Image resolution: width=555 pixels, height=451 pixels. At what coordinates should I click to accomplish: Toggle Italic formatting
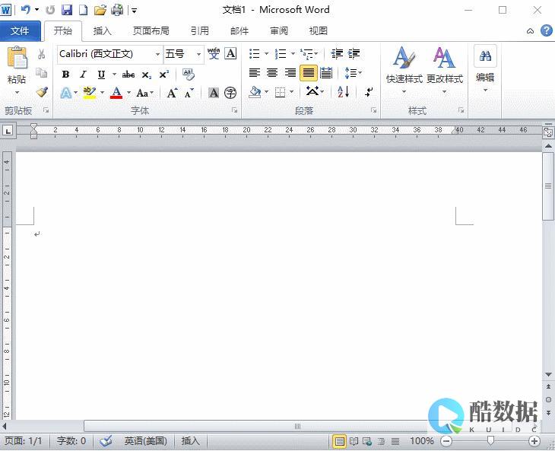(83, 75)
